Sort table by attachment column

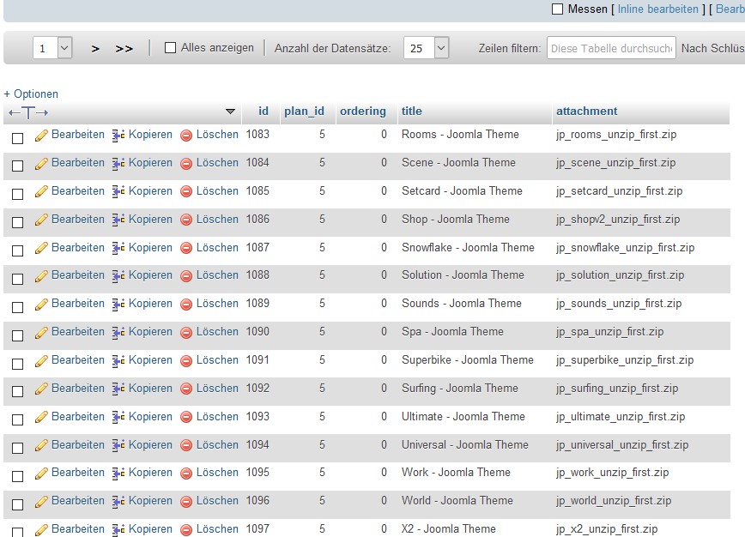tap(587, 112)
